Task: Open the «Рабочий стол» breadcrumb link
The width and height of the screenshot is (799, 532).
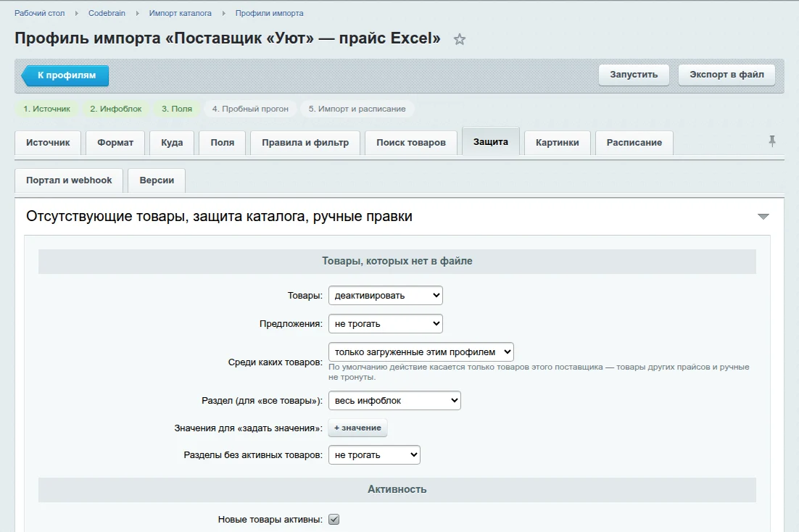Action: point(40,13)
